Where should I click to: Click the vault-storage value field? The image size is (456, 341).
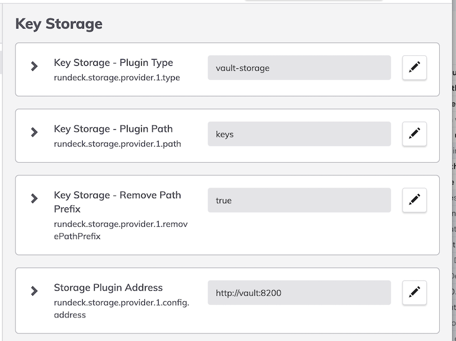click(x=299, y=68)
